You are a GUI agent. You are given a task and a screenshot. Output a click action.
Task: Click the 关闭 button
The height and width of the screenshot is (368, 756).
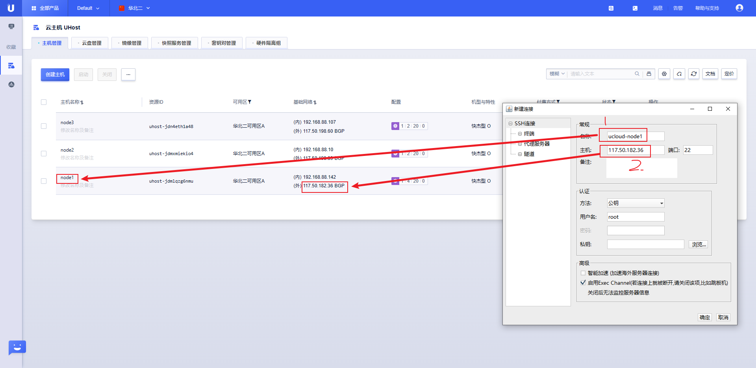click(107, 75)
